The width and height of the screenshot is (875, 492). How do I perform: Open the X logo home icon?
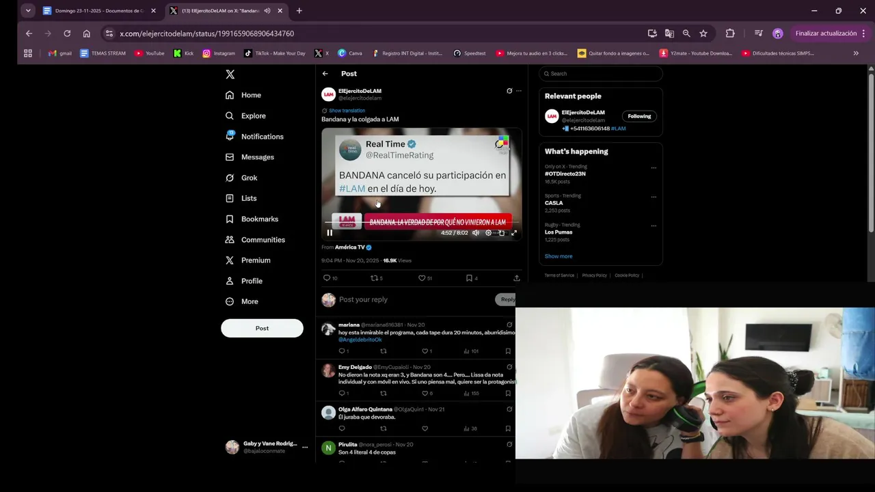[230, 74]
